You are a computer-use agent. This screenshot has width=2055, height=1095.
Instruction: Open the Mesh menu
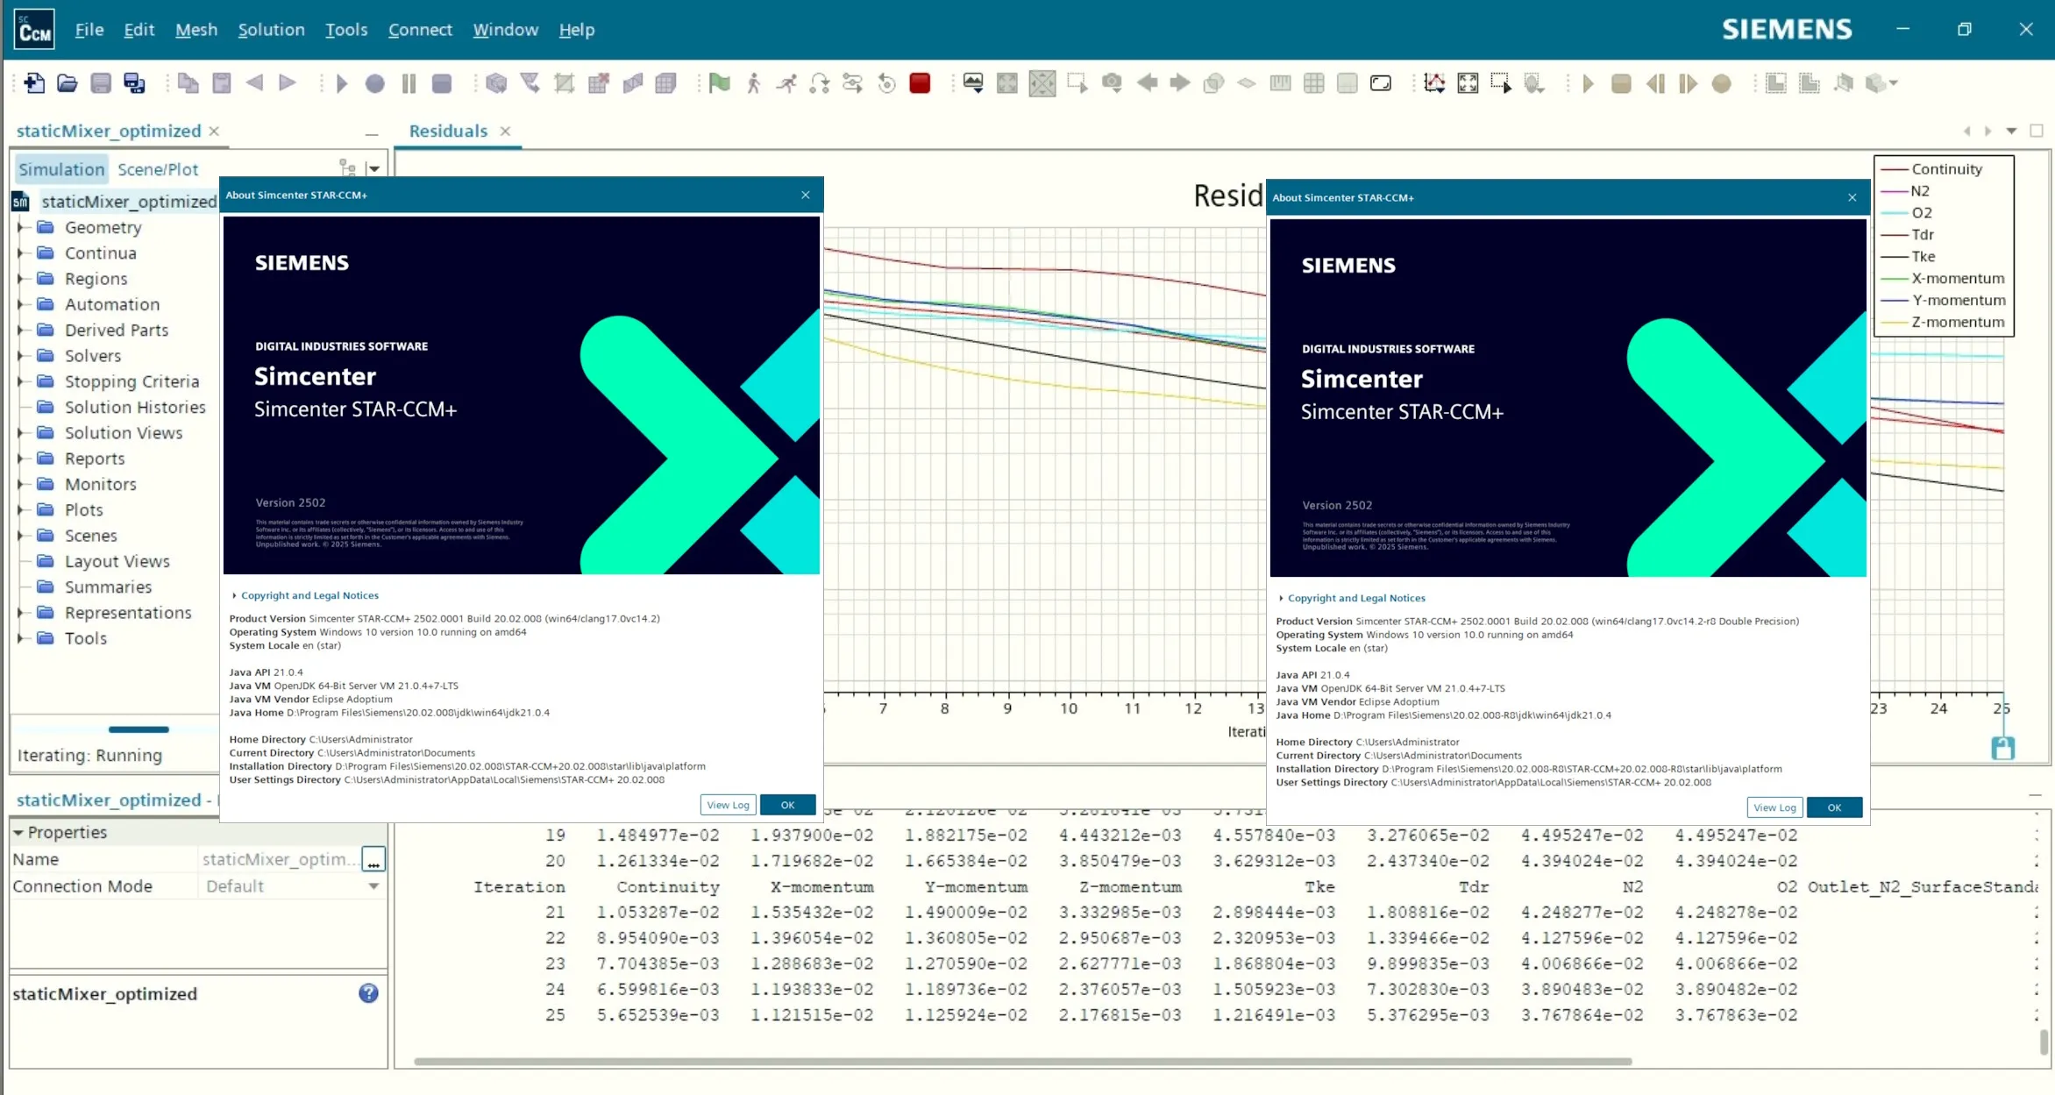pyautogui.click(x=196, y=30)
